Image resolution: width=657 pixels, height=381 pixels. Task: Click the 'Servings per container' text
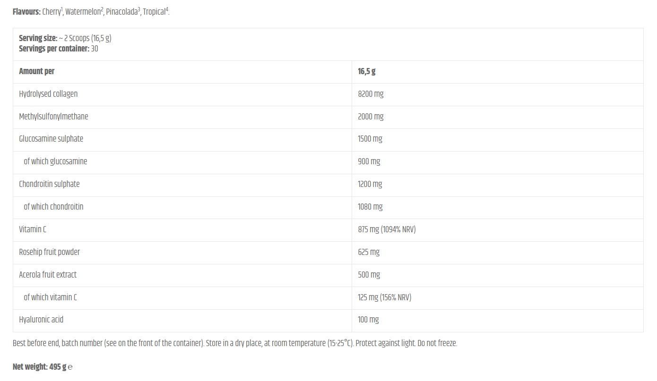pyautogui.click(x=54, y=49)
